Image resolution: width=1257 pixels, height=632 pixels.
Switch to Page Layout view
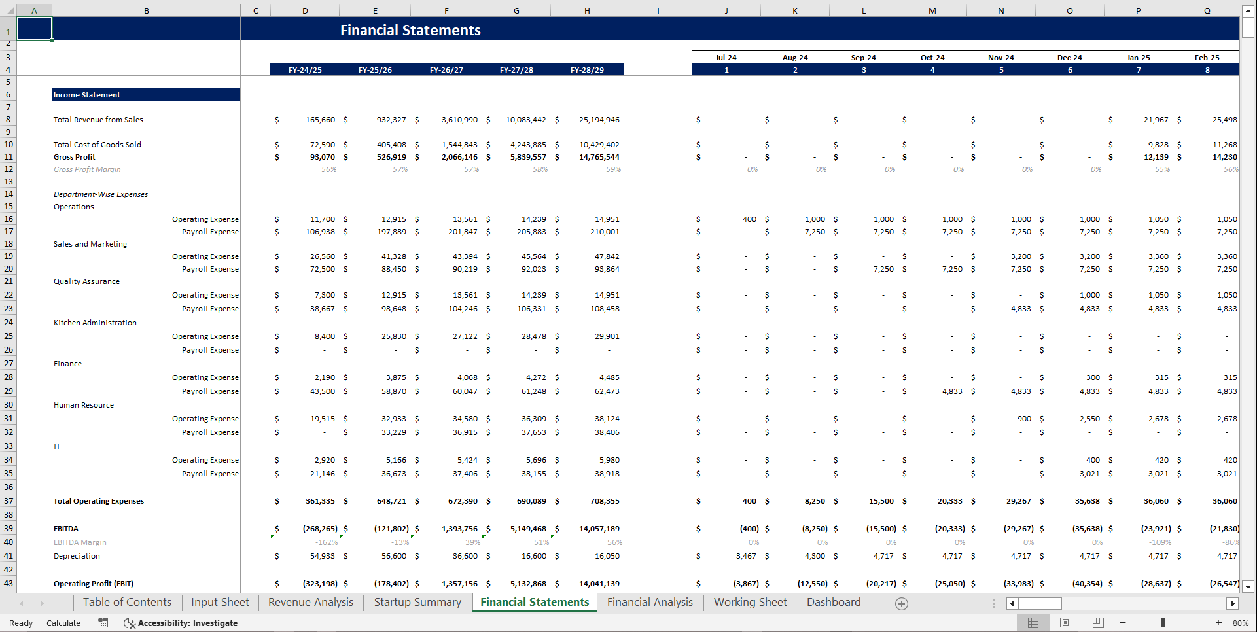(x=1065, y=622)
